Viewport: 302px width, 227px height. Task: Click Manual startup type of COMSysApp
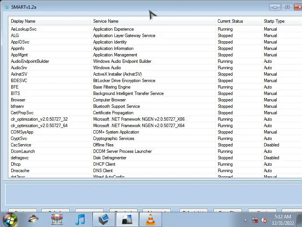270,132
